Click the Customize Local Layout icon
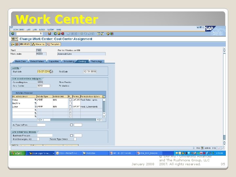This screenshot has width=236, height=177. point(112,34)
